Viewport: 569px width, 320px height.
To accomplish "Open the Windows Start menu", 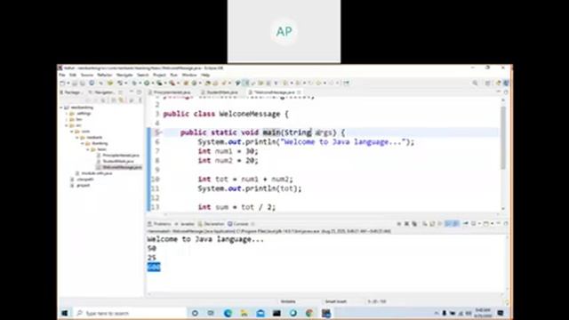I will click(x=65, y=313).
